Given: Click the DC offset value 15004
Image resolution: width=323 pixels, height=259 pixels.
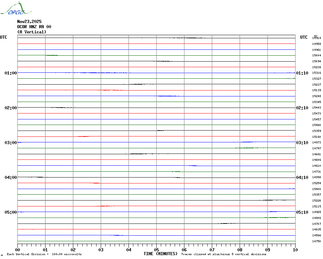Looking at the screenshot, I should tap(316, 55).
